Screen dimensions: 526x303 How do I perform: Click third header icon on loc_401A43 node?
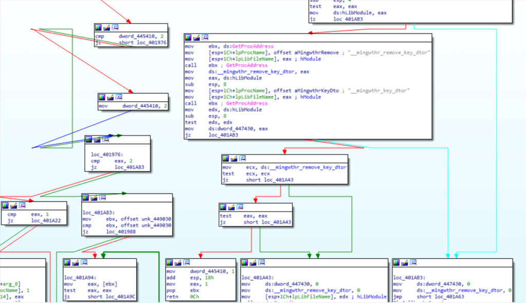261,262
